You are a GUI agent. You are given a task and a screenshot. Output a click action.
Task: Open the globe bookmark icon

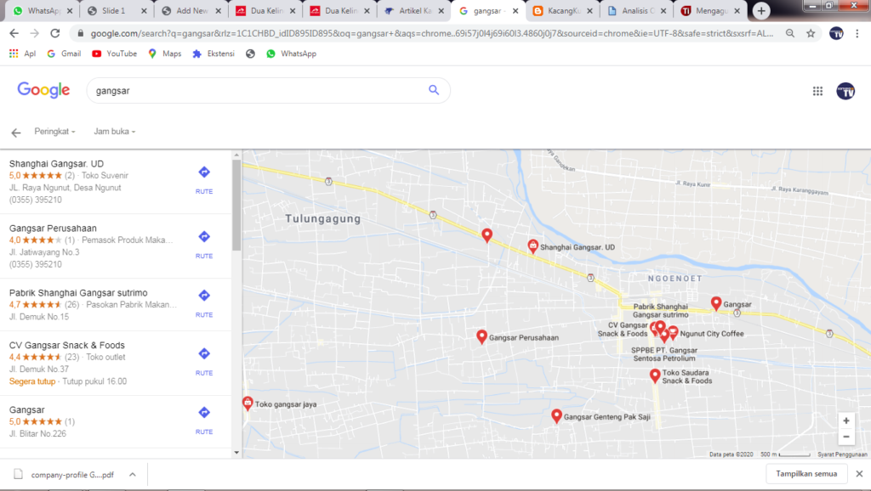click(251, 54)
